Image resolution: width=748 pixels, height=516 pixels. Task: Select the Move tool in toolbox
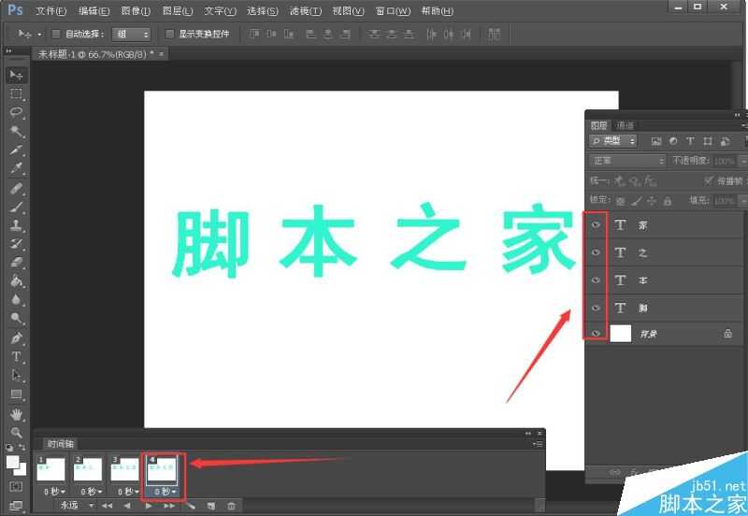[x=16, y=74]
